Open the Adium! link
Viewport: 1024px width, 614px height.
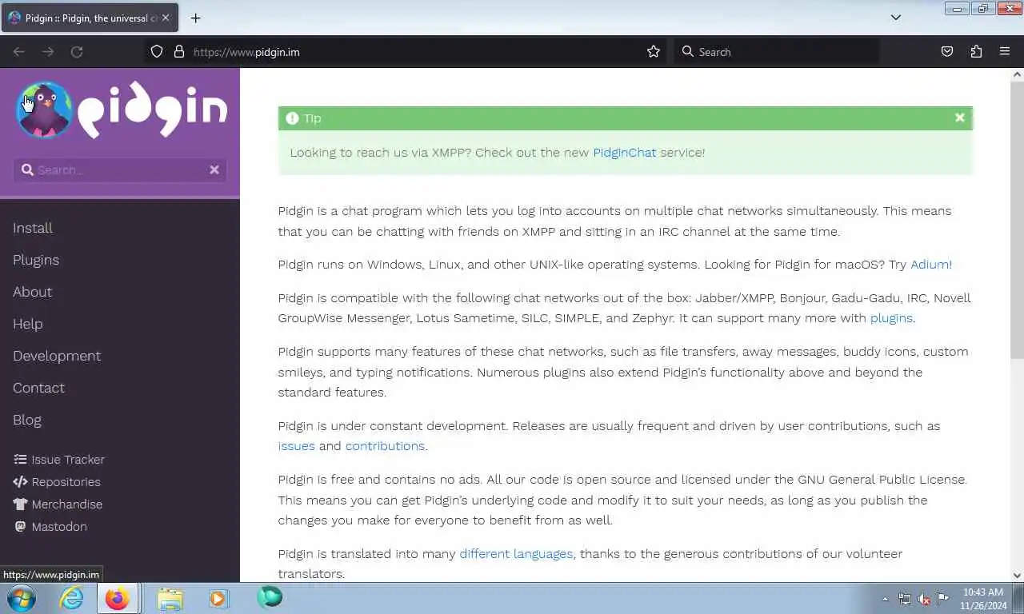coord(931,265)
